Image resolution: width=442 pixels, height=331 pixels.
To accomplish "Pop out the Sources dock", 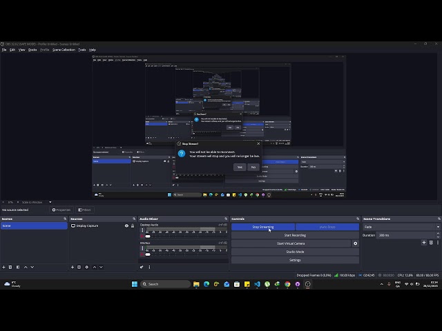I will [134, 219].
